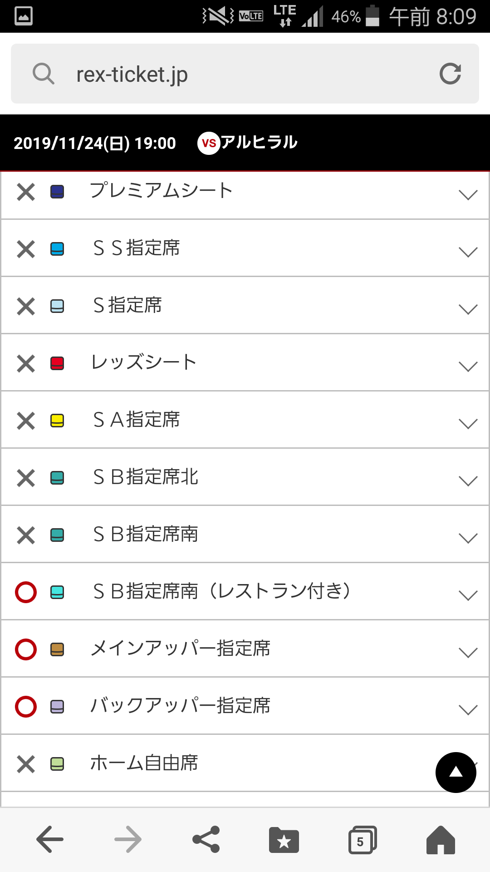Expand the ＳＳ指定席 row chevron

click(468, 252)
